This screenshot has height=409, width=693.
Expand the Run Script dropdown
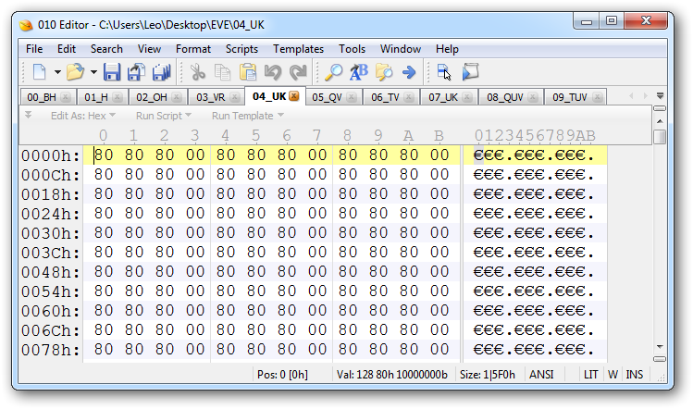164,116
